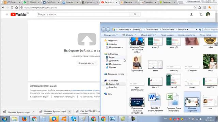
Task: Open the Открытый доступ privacy dropdown
Action: 87,63
